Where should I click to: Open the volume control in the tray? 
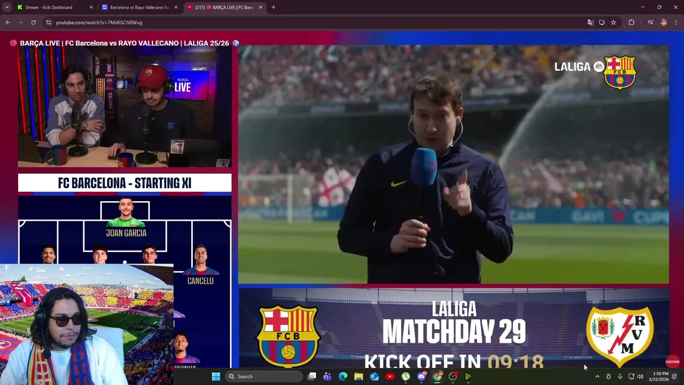click(640, 376)
